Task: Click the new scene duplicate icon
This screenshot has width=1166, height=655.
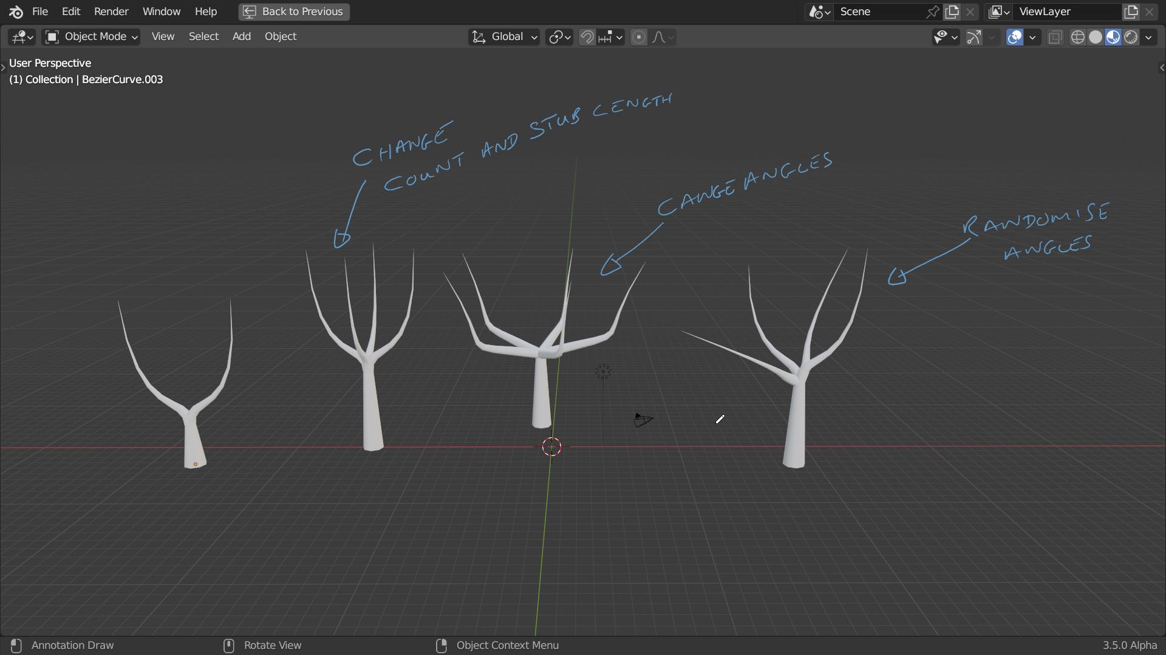Action: tap(952, 12)
